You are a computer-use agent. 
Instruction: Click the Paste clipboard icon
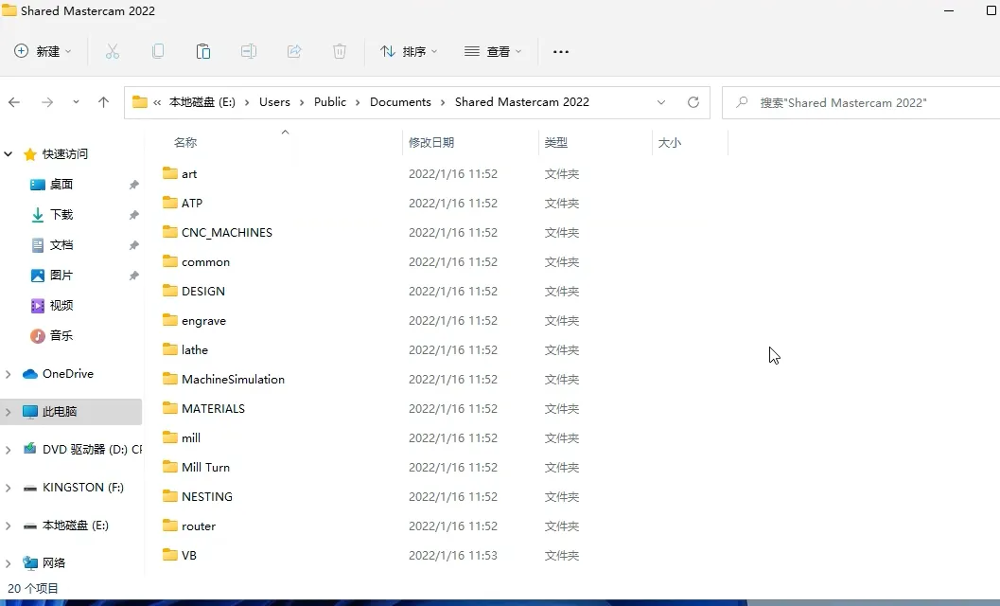coord(202,52)
